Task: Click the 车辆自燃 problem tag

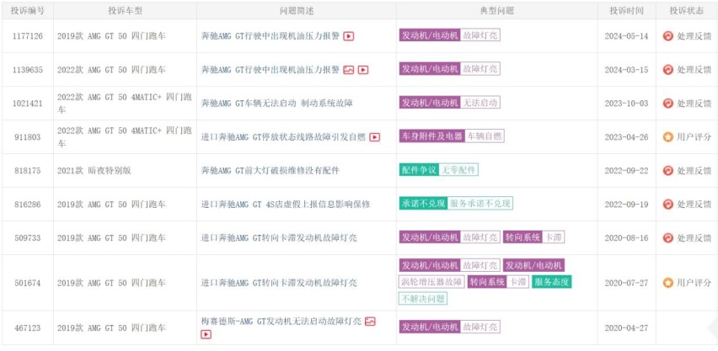Action: click(x=485, y=136)
